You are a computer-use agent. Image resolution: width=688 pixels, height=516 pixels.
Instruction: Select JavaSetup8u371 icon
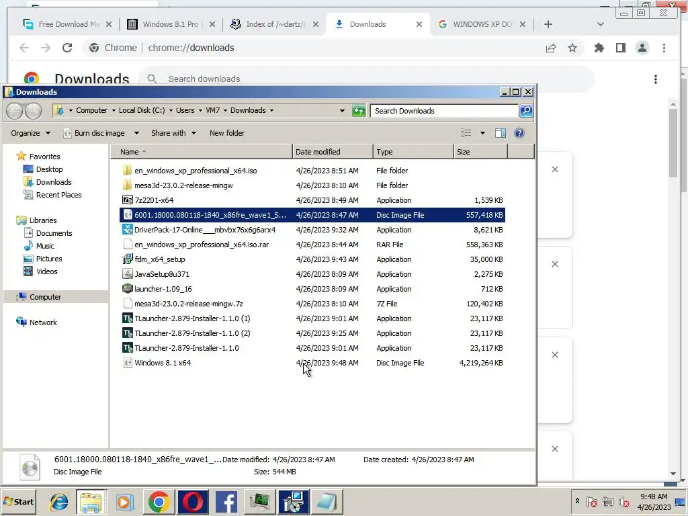click(x=127, y=274)
